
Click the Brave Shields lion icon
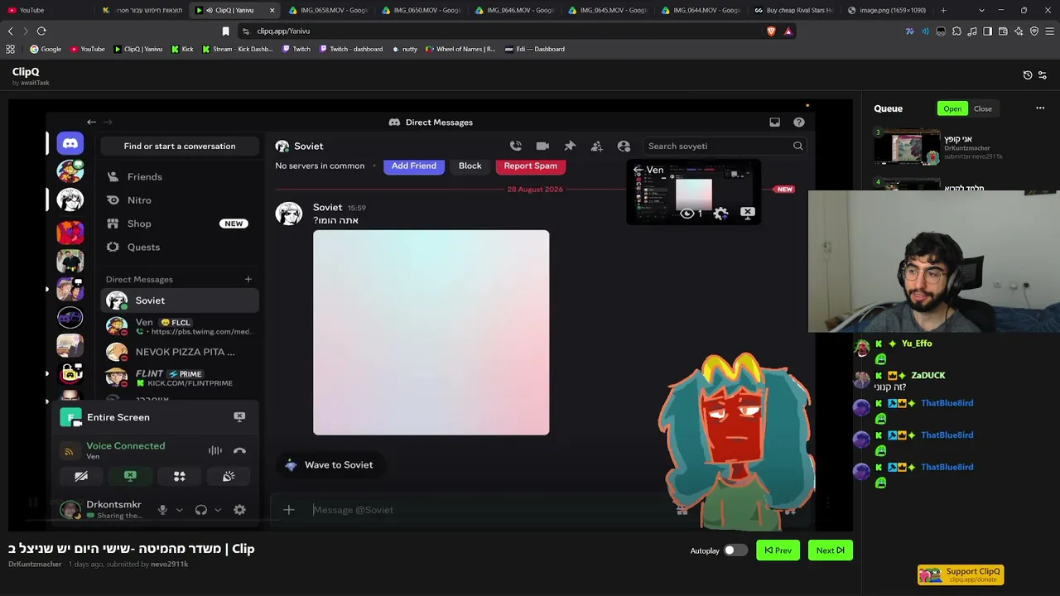pyautogui.click(x=771, y=31)
